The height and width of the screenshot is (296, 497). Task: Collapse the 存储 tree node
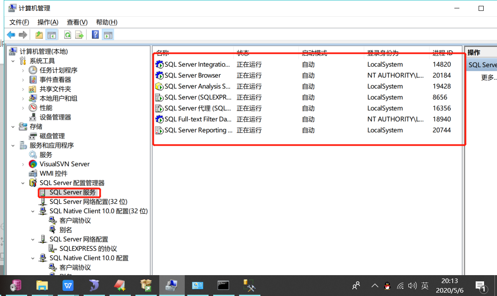pos(13,126)
